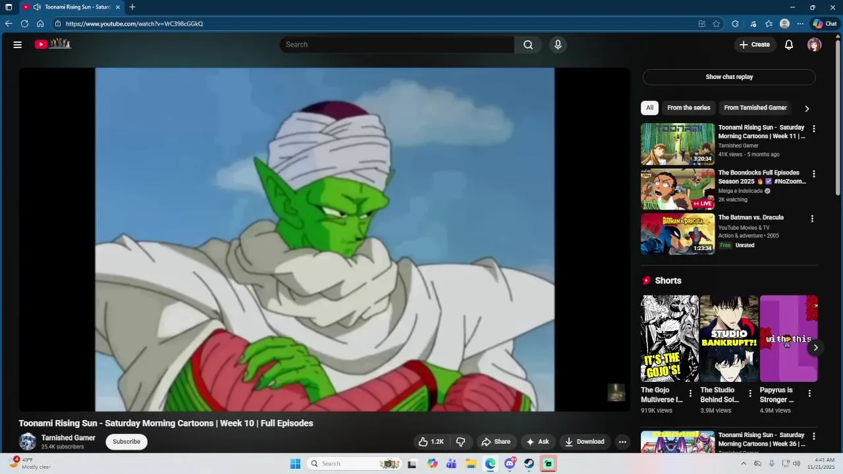This screenshot has width=843, height=474.
Task: Go back with the browser back arrow
Action: [x=9, y=24]
